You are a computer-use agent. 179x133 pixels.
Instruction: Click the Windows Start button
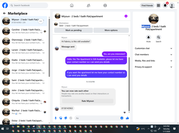[x=3, y=129]
